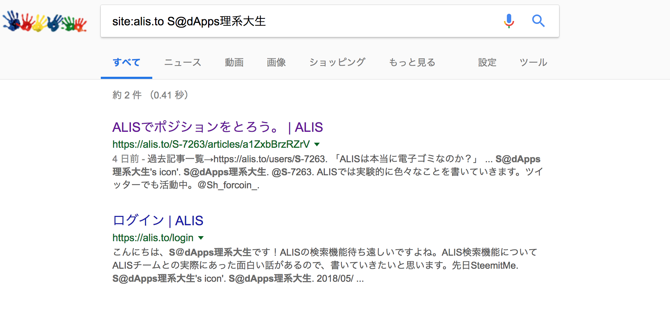Open the 設定 menu

click(487, 63)
